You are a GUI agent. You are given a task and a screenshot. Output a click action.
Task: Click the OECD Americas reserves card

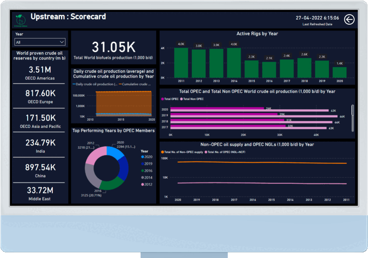[x=40, y=73]
